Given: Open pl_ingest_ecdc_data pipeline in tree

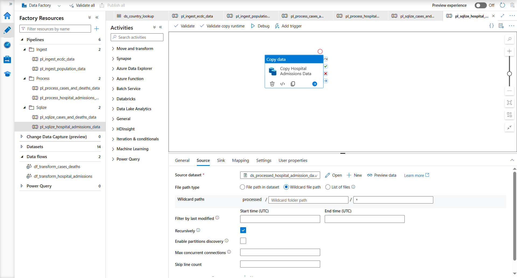Looking at the screenshot, I should coord(57,59).
